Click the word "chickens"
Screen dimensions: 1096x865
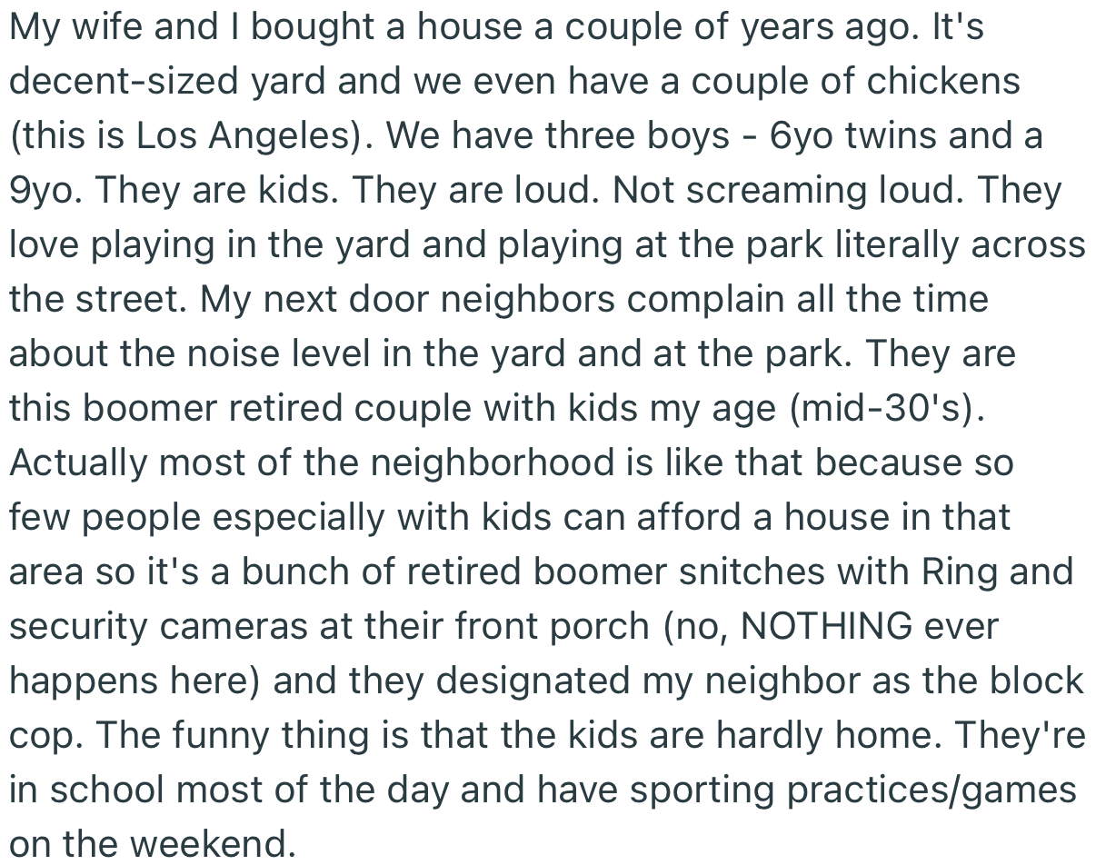coord(942,82)
